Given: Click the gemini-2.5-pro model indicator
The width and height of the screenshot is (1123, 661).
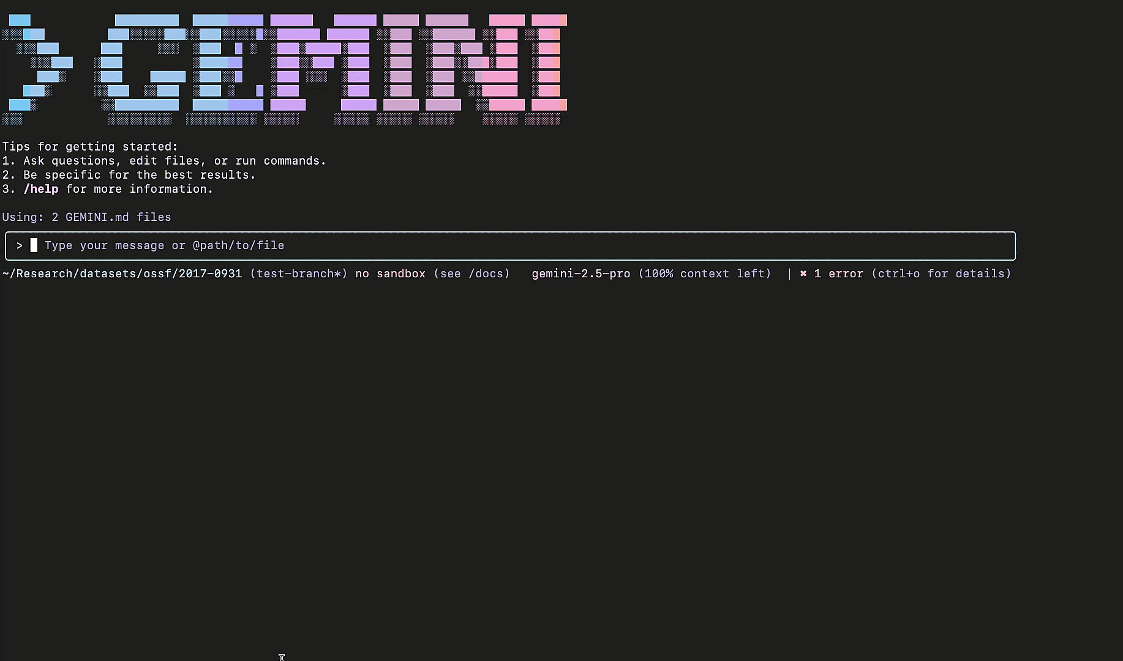Looking at the screenshot, I should tap(580, 274).
